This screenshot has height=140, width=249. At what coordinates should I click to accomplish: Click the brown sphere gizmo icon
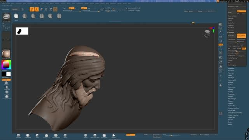pos(55,9)
